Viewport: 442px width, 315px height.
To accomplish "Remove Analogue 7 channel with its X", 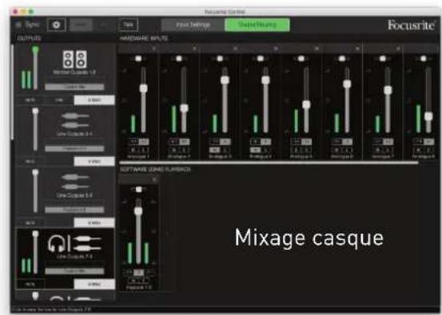I will (x=398, y=49).
